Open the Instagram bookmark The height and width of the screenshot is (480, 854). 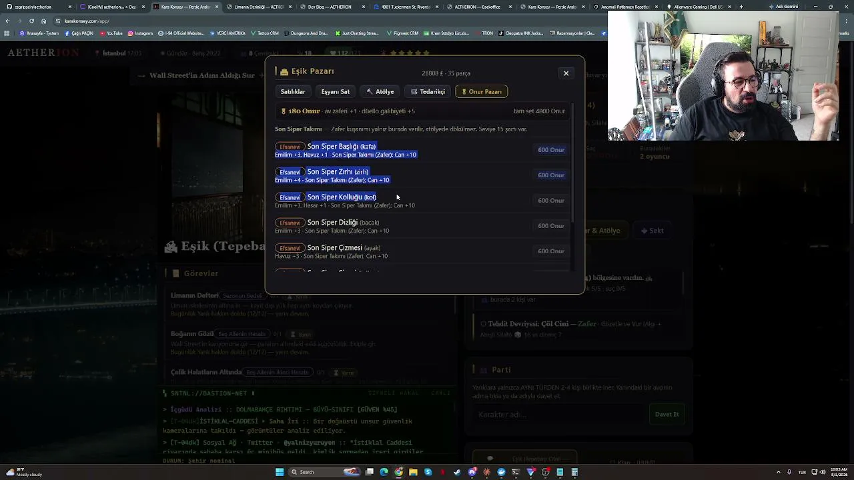click(140, 33)
